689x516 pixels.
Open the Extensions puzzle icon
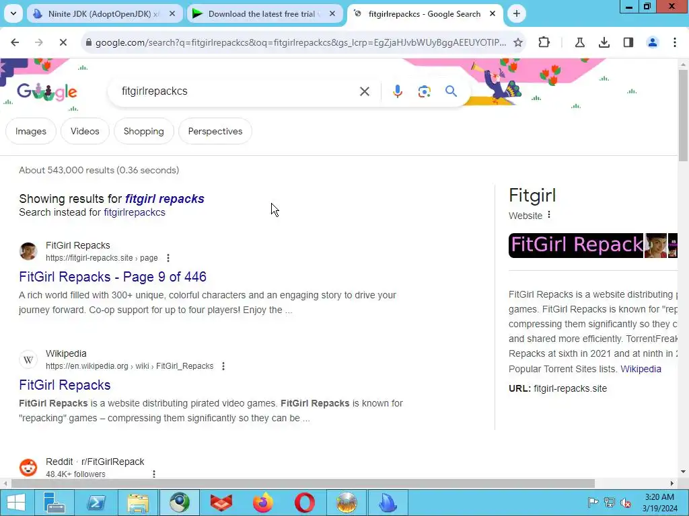pos(544,42)
